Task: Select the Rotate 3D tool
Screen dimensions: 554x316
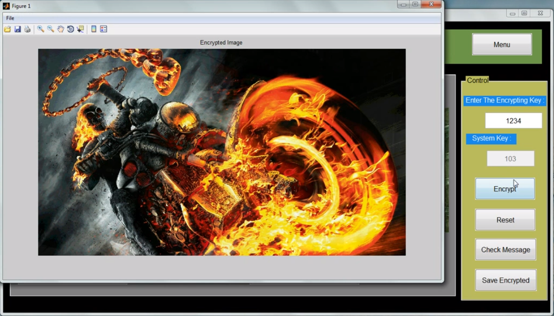Action: tap(70, 29)
